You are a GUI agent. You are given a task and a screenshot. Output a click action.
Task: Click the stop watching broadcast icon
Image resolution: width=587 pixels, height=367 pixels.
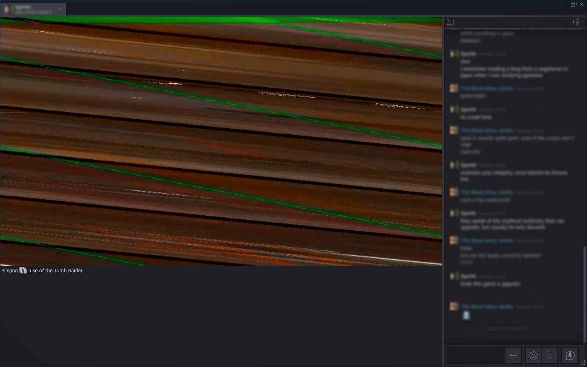(450, 22)
